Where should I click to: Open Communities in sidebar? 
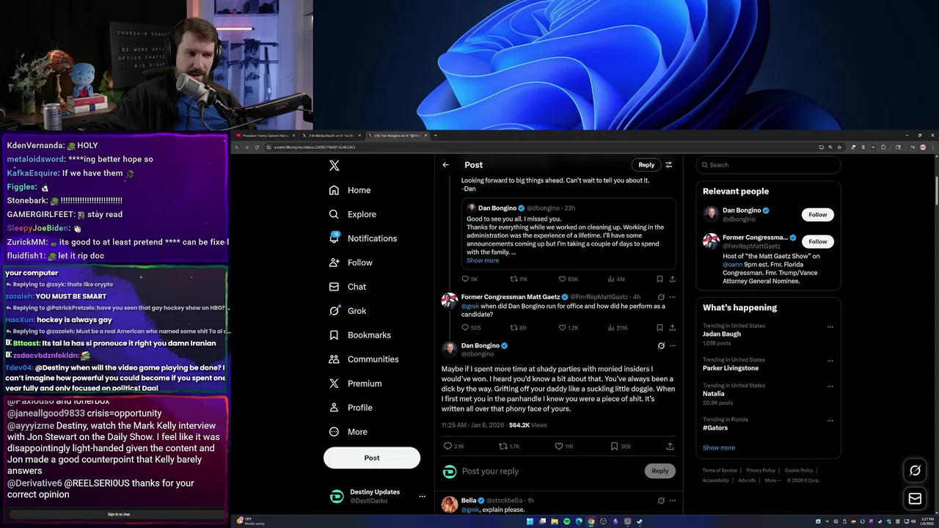point(363,359)
